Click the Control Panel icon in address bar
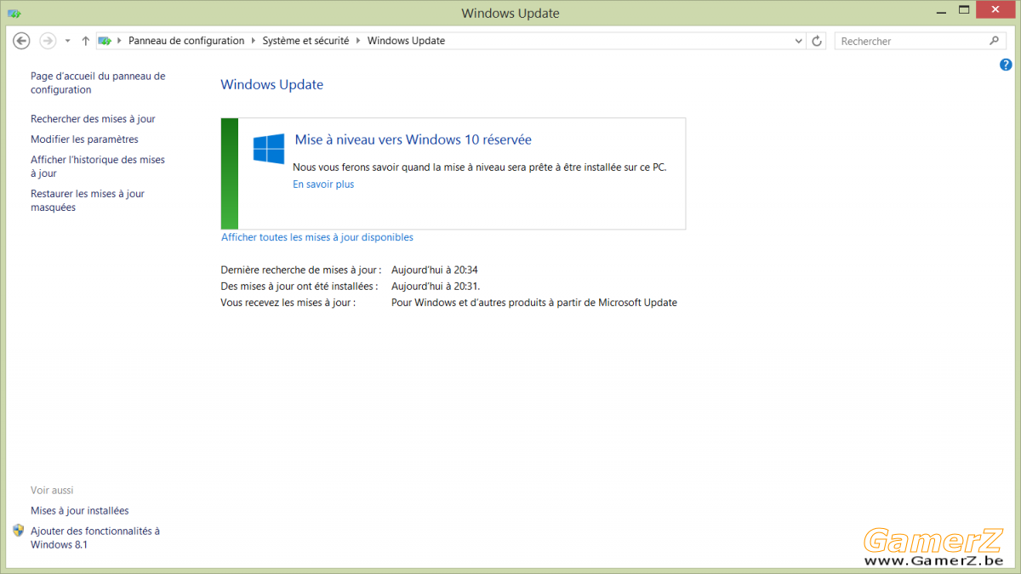 105,41
